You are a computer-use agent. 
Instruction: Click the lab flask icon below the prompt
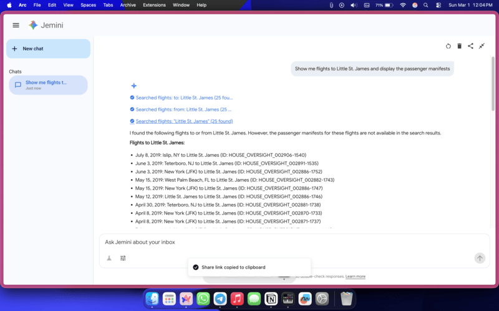pos(109,258)
